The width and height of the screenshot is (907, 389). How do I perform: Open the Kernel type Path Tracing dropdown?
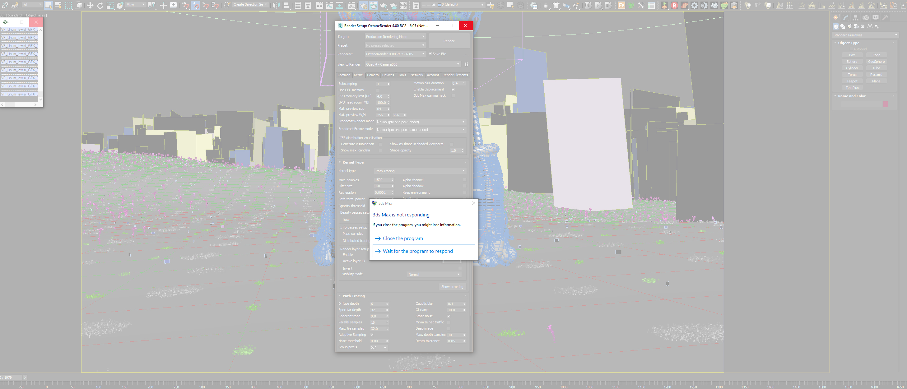point(420,171)
